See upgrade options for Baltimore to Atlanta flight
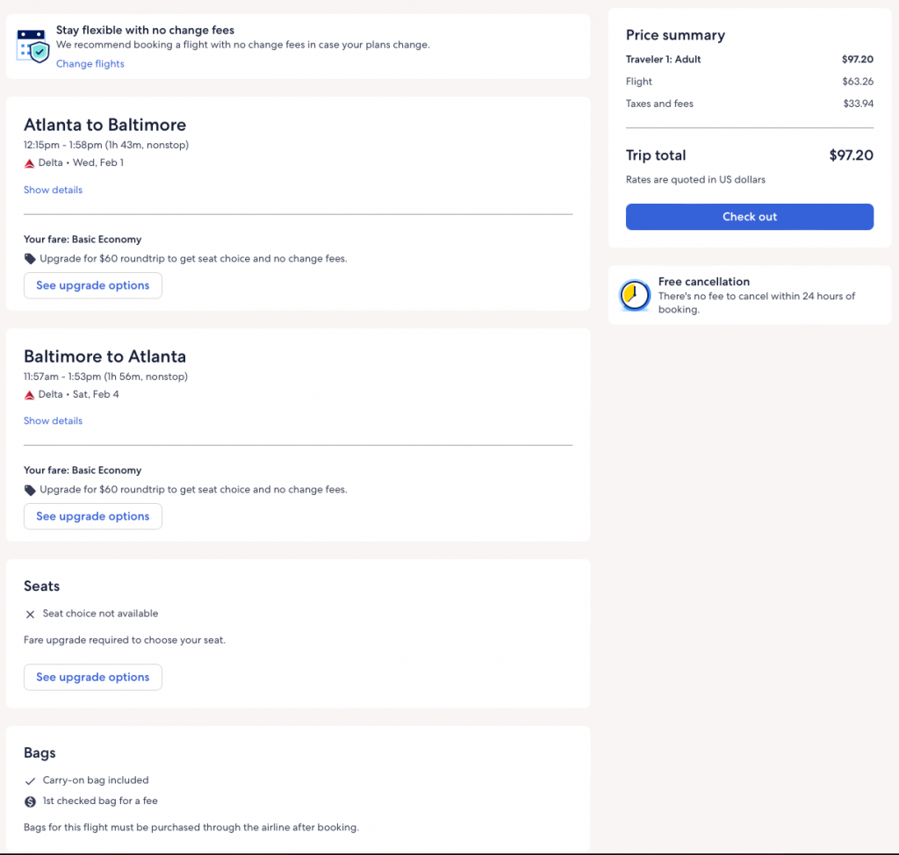The width and height of the screenshot is (899, 855). pyautogui.click(x=92, y=516)
